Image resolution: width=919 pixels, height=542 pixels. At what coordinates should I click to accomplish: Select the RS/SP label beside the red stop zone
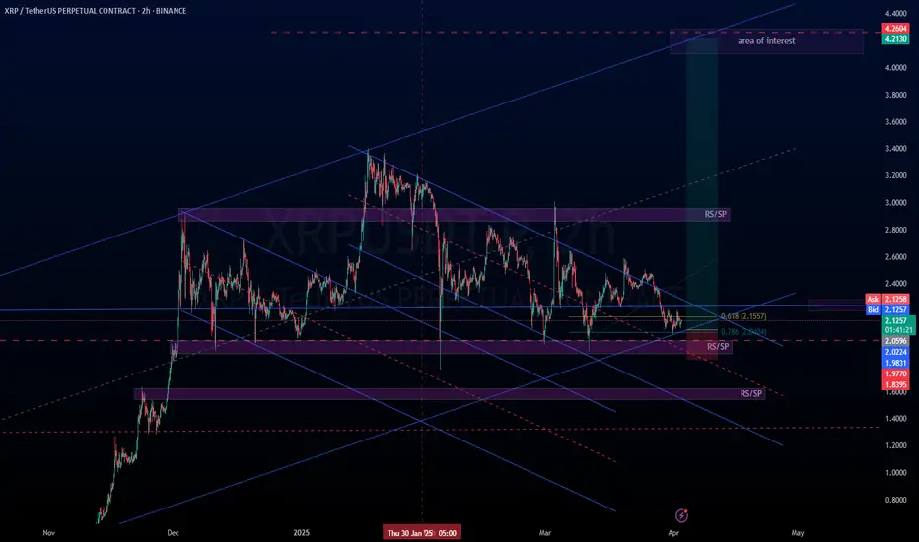click(718, 346)
